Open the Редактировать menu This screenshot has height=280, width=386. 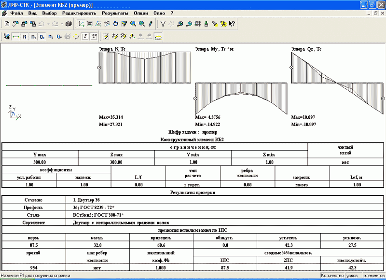(79, 13)
